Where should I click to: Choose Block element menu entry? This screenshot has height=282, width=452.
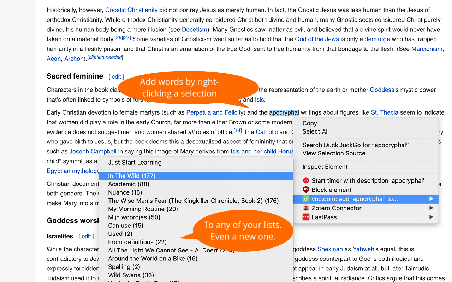pos(366,190)
